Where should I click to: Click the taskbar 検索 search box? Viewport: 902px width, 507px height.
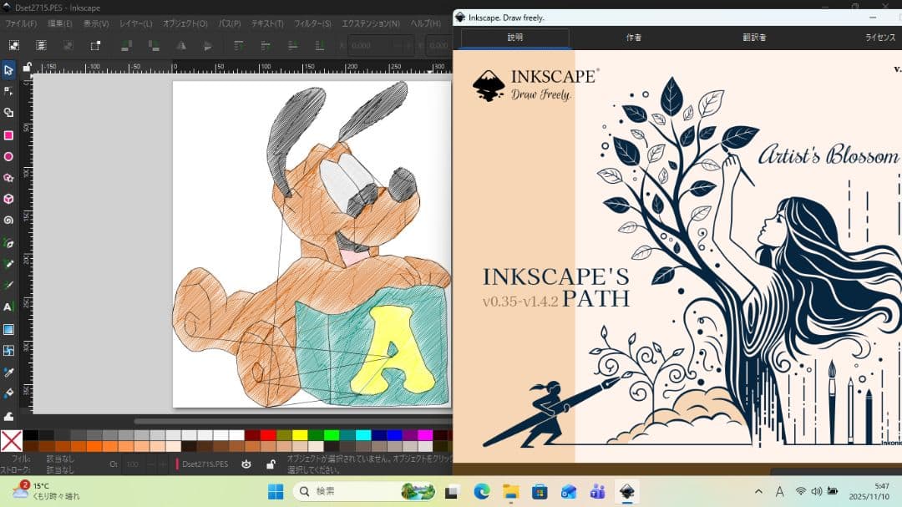[x=365, y=491]
